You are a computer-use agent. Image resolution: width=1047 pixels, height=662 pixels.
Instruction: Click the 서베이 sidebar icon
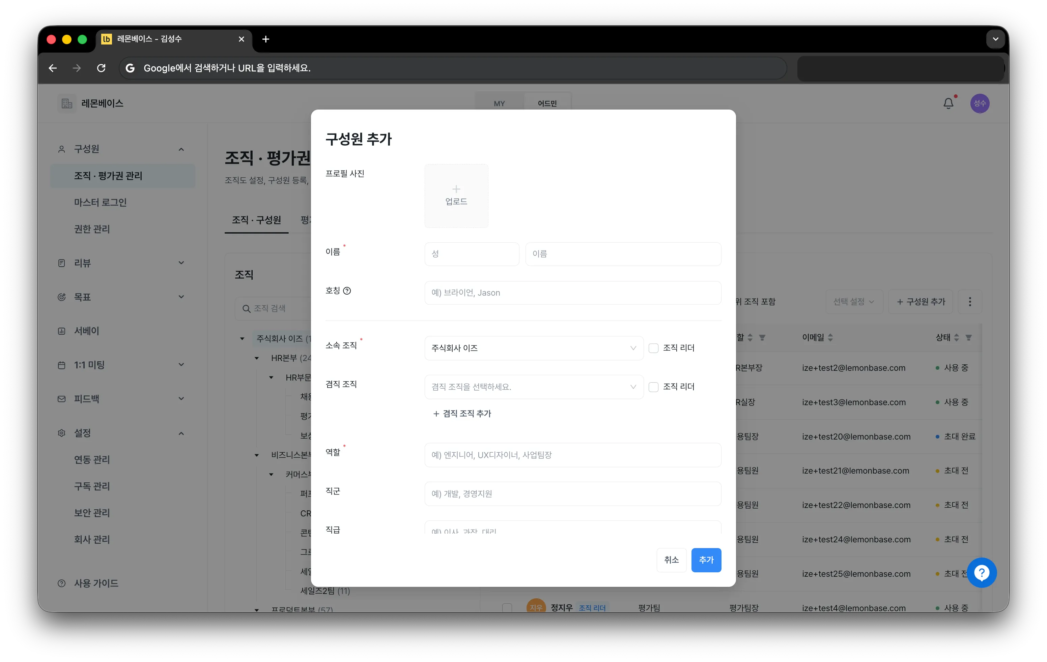62,331
